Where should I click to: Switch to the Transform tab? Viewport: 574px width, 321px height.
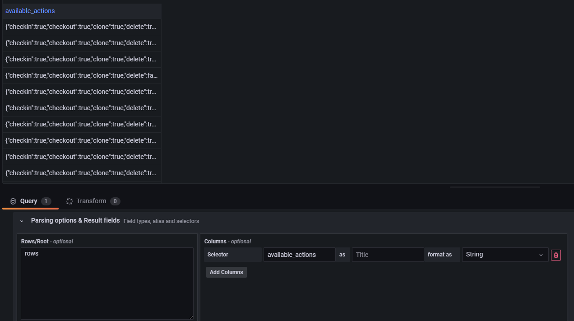91,201
